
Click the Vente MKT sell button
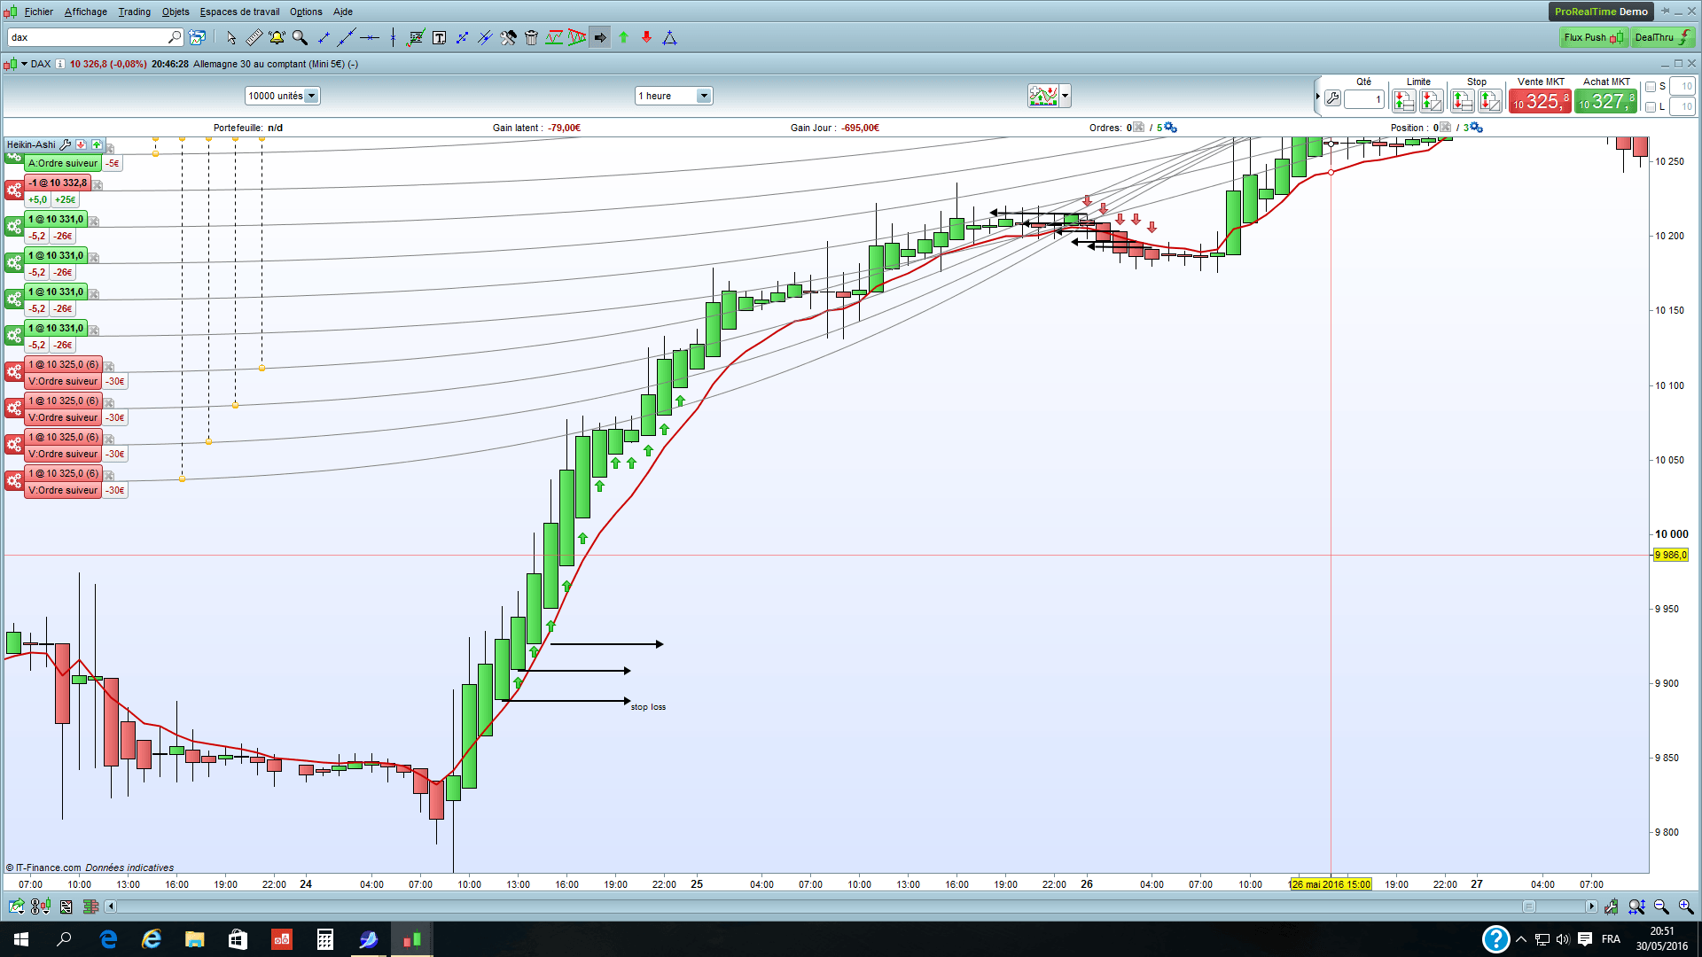pyautogui.click(x=1540, y=102)
